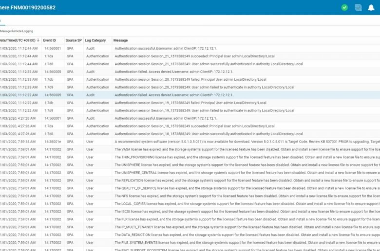Select Session_21 successfully authenticated message
Image resolution: width=380 pixels, height=251 pixels.
209,64
